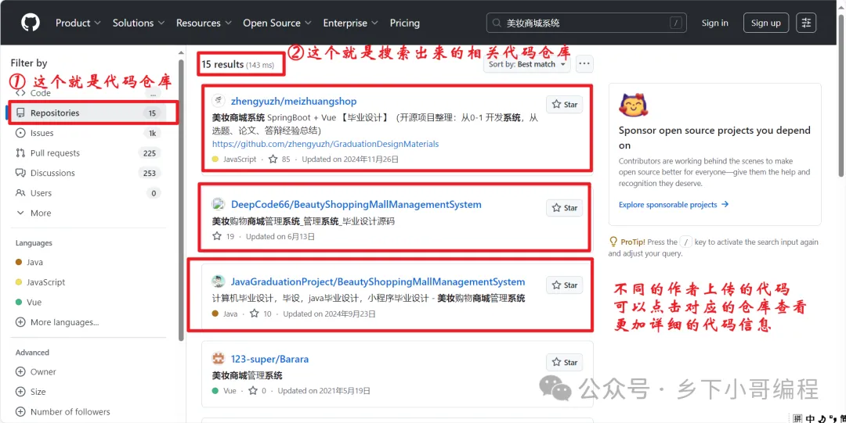Click the 19 stars count
This screenshot has height=423, width=846.
point(223,236)
